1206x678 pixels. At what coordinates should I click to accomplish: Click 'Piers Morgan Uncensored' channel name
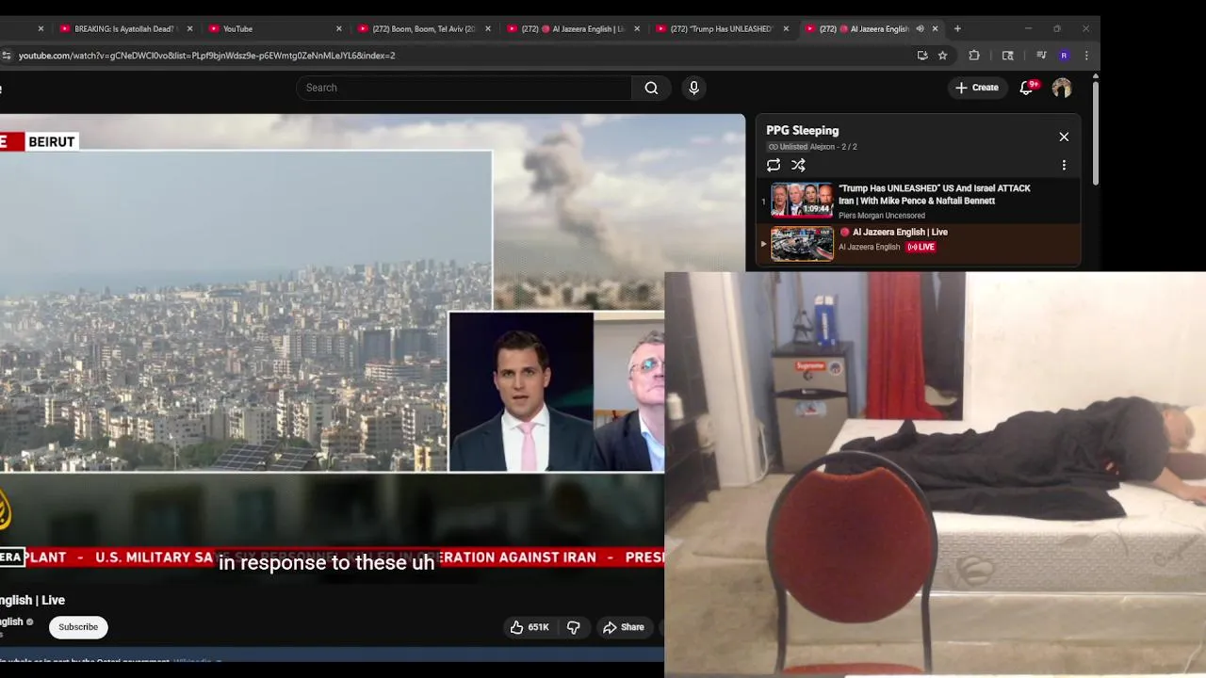click(x=881, y=216)
